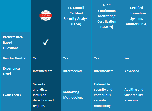Select the Vendor Neutral row label
Viewport: 152px width, 111px height.
[15, 58]
